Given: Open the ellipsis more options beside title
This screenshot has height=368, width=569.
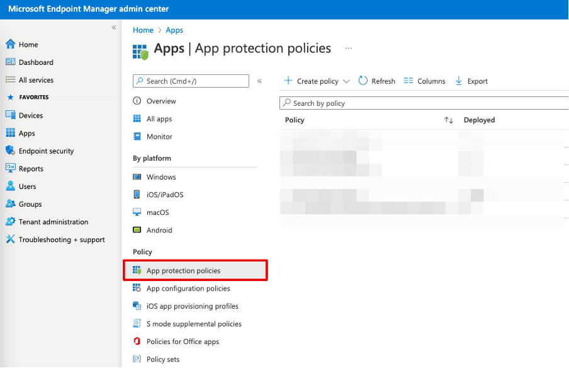Looking at the screenshot, I should (x=349, y=49).
